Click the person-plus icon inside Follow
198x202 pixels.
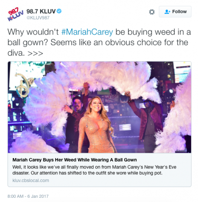[167, 11]
